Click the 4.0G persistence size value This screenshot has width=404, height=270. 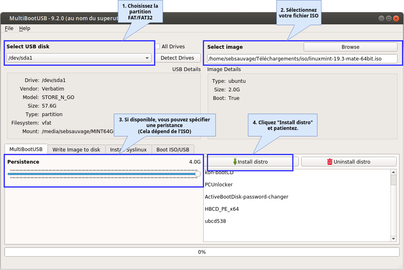click(x=195, y=162)
